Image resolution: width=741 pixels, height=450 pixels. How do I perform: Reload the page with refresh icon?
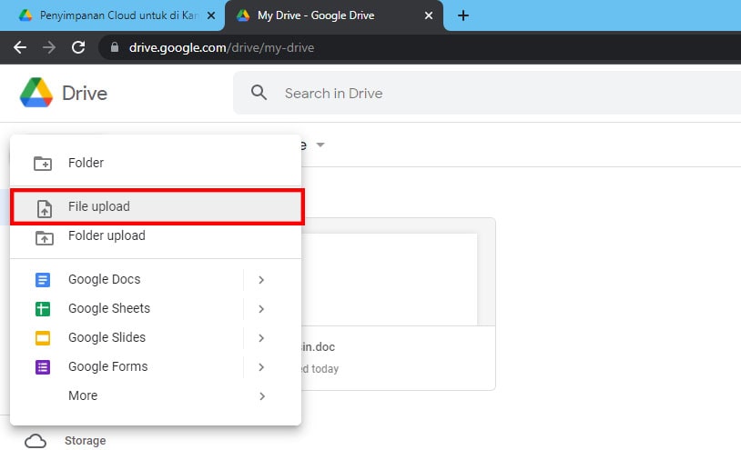click(x=78, y=47)
